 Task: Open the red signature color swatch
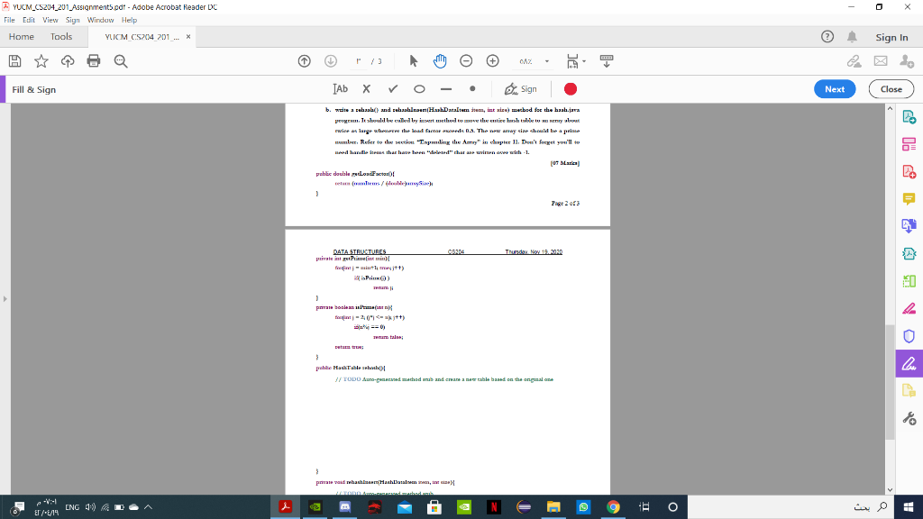tap(571, 88)
